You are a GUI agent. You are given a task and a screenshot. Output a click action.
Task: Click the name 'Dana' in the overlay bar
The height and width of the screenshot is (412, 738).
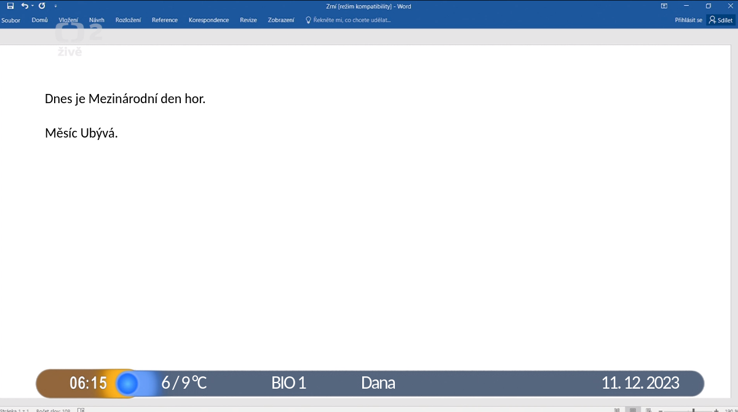378,383
